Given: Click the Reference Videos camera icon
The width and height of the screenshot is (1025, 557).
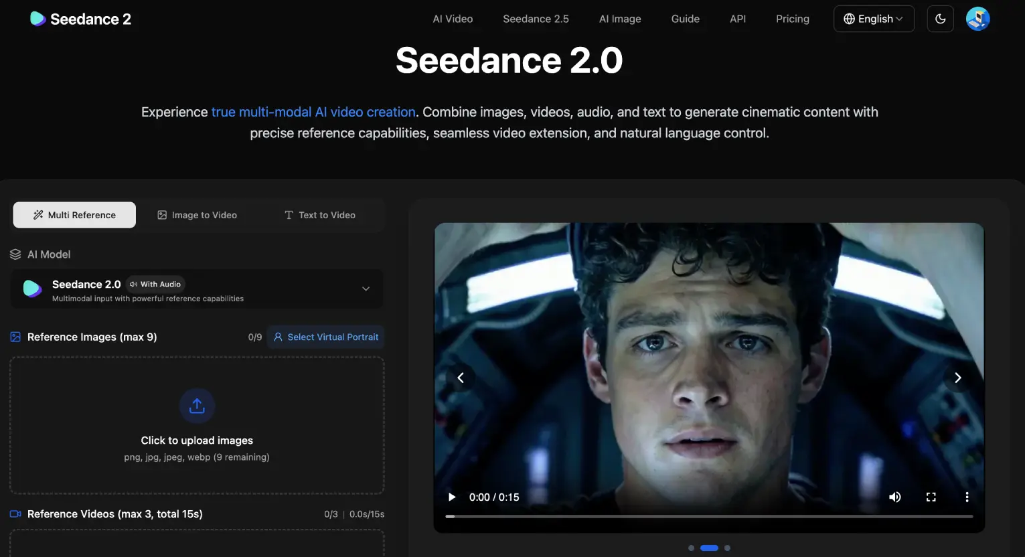Looking at the screenshot, I should pos(15,514).
